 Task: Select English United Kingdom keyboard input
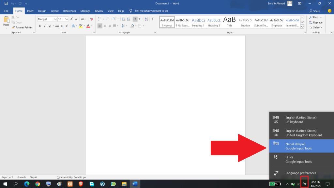click(x=302, y=133)
